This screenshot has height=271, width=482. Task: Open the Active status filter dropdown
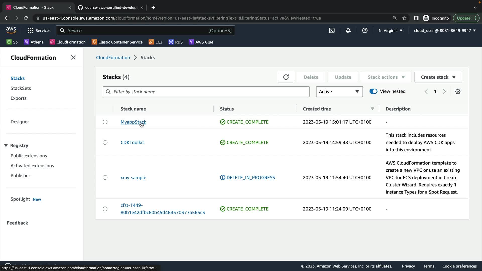pos(339,92)
